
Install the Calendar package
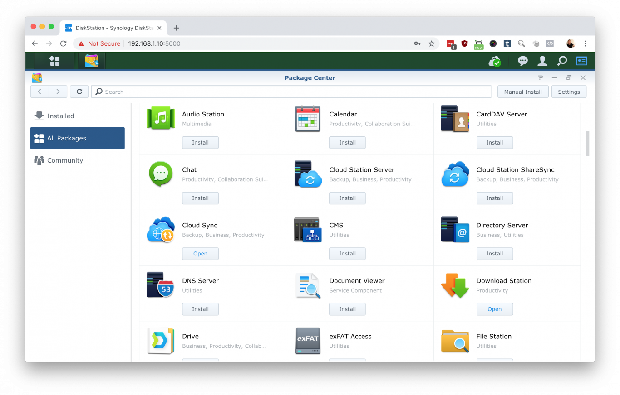point(347,142)
